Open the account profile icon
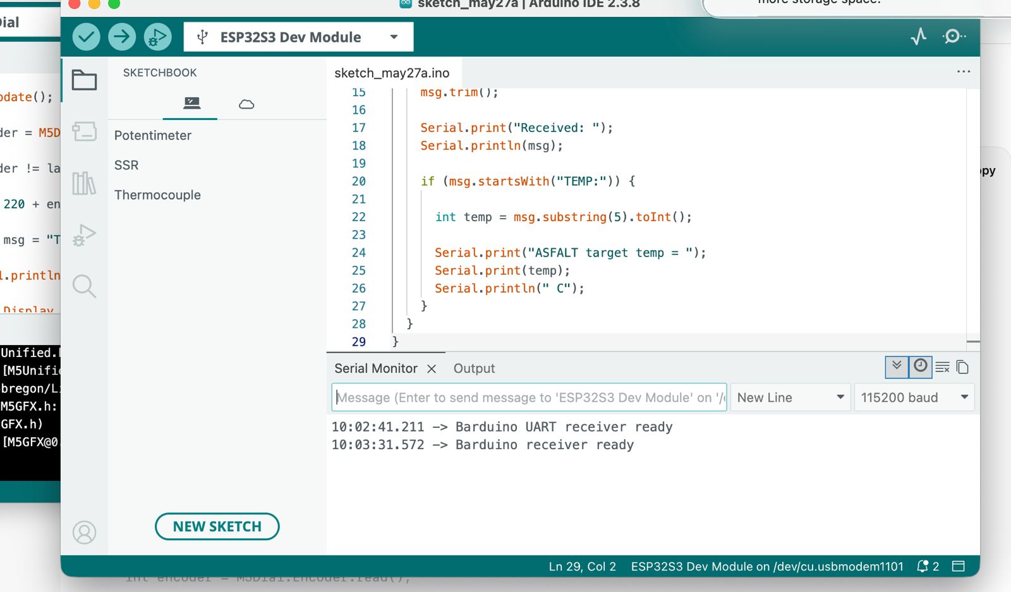This screenshot has height=592, width=1011. [x=84, y=532]
